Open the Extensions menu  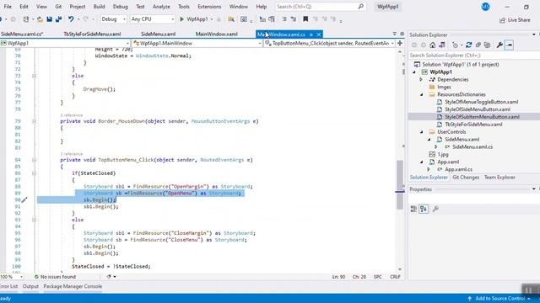pos(209,7)
